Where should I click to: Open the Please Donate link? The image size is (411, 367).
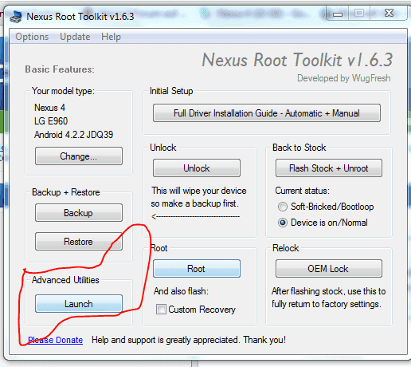(x=55, y=340)
